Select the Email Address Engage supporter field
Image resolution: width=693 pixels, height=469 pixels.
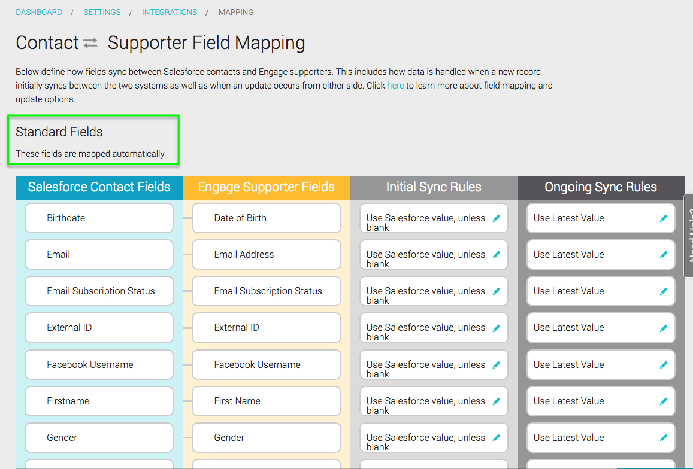pyautogui.click(x=267, y=255)
